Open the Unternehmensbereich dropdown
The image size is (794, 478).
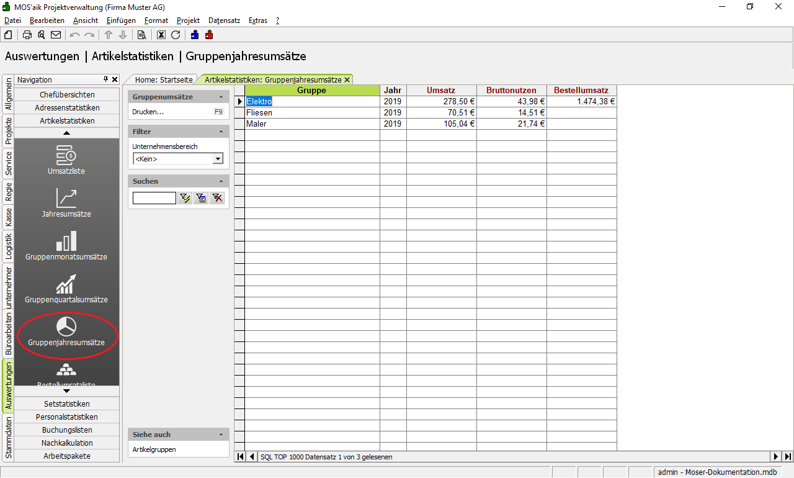click(x=217, y=159)
